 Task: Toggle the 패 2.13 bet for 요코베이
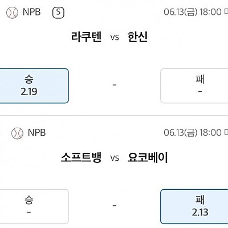194,206
